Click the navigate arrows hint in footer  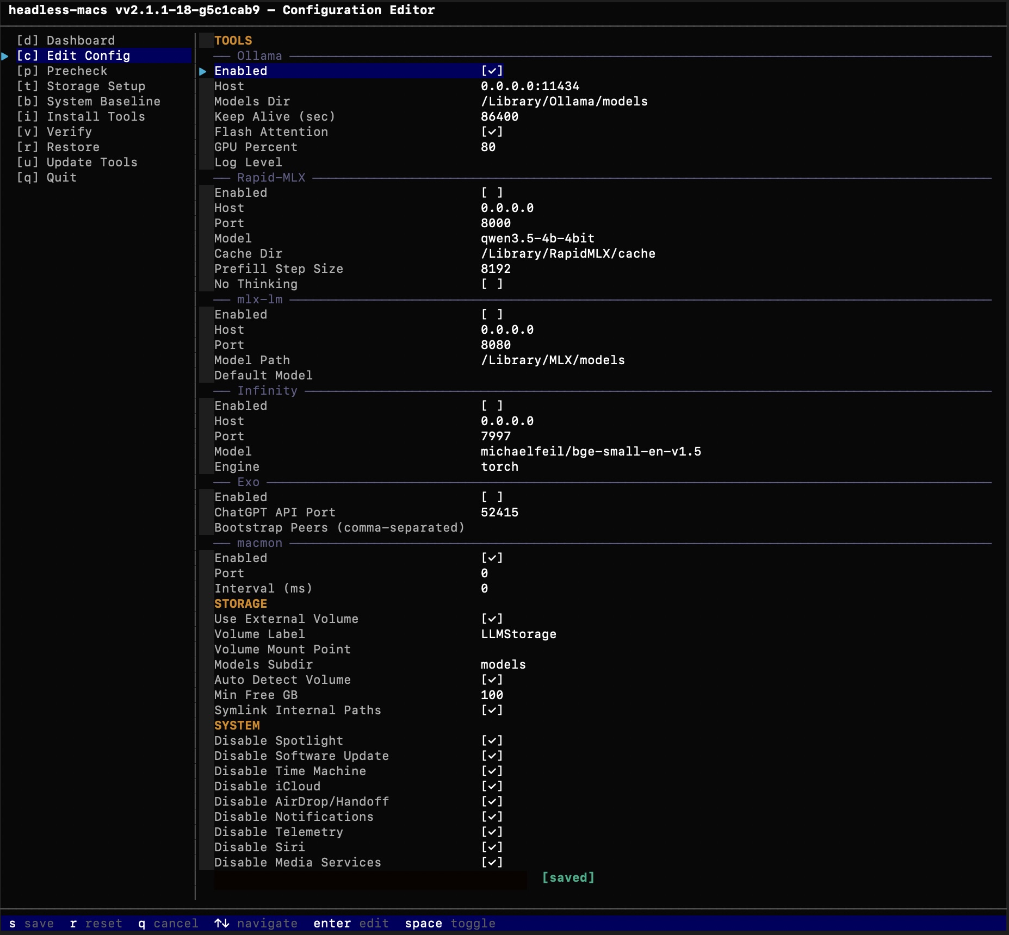coord(256,923)
